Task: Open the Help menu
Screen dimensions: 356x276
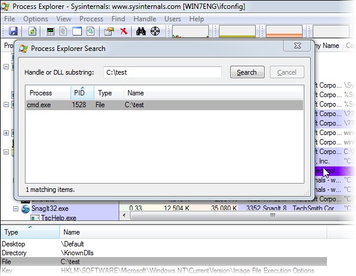Action: [x=196, y=19]
